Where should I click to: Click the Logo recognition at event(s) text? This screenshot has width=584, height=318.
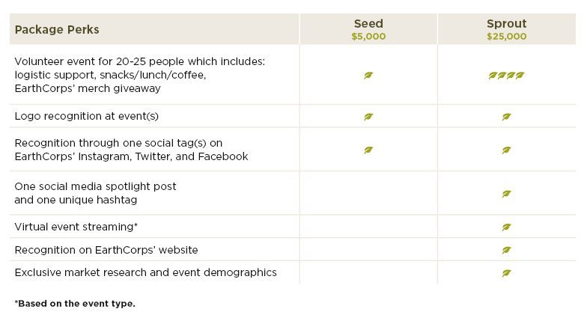(x=86, y=116)
